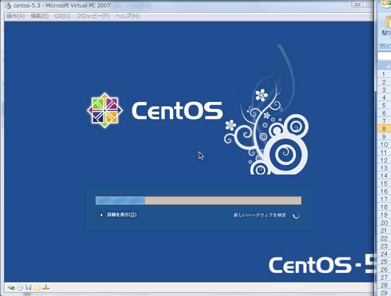Screen dimensions: 391x296
Task: Click the Excel Office button orb
Action: [385, 3]
